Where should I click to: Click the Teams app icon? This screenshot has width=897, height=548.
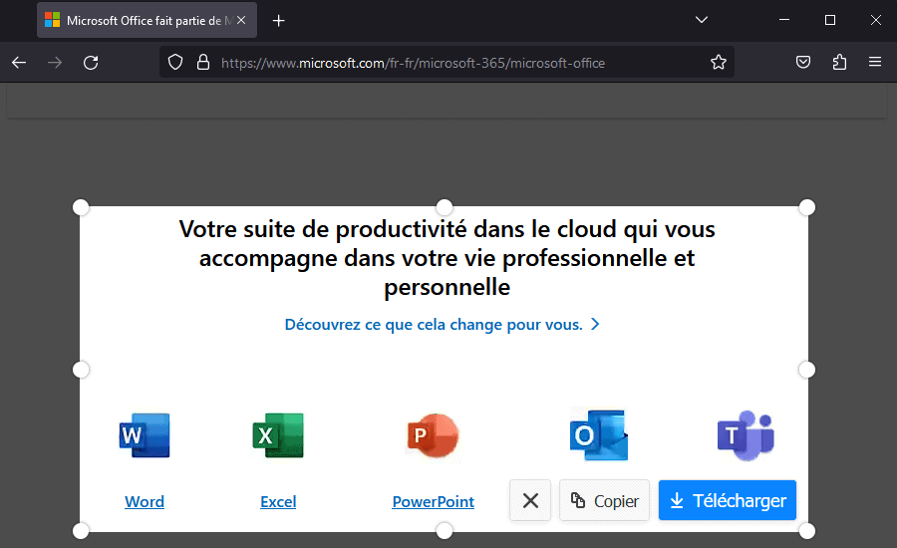click(x=746, y=435)
